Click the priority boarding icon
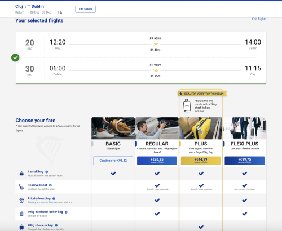 point(21,200)
